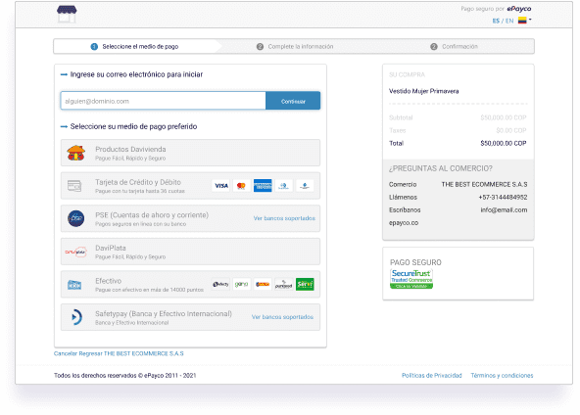
Task: Select the Safetypay arrow icon
Action: [x=76, y=317]
